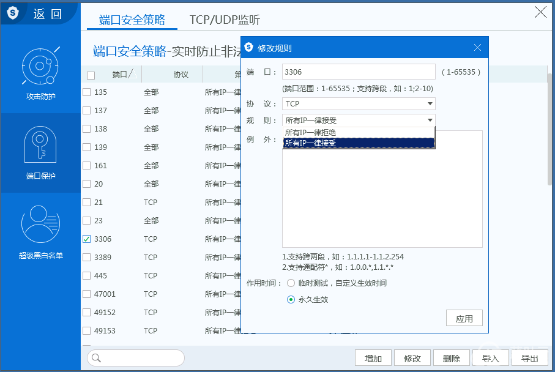
Task: Open the 端口保护 port protection section
Action: point(40,153)
